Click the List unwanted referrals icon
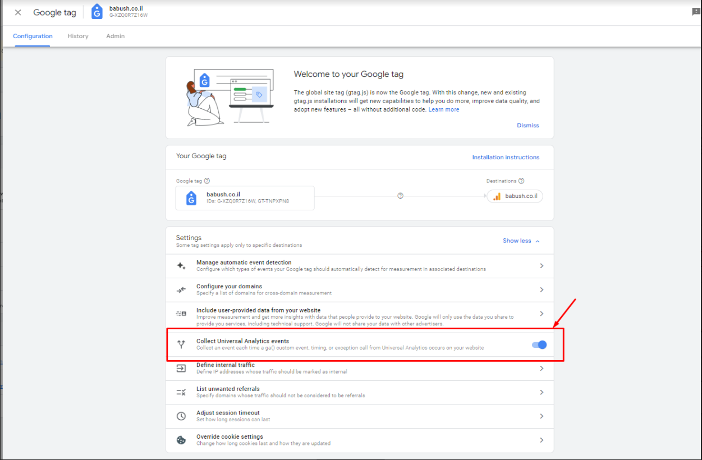The image size is (702, 460). [x=181, y=393]
